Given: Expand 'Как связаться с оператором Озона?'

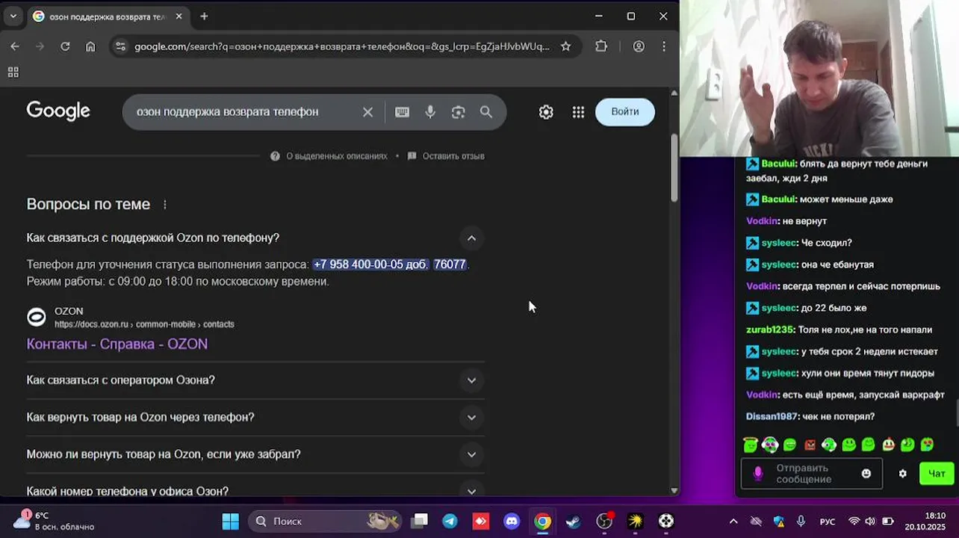Looking at the screenshot, I should pyautogui.click(x=471, y=380).
